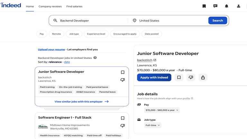Image resolution: width=247 pixels, height=139 pixels.
Task: Click 401(k) matching tag
Action: click(73, 135)
